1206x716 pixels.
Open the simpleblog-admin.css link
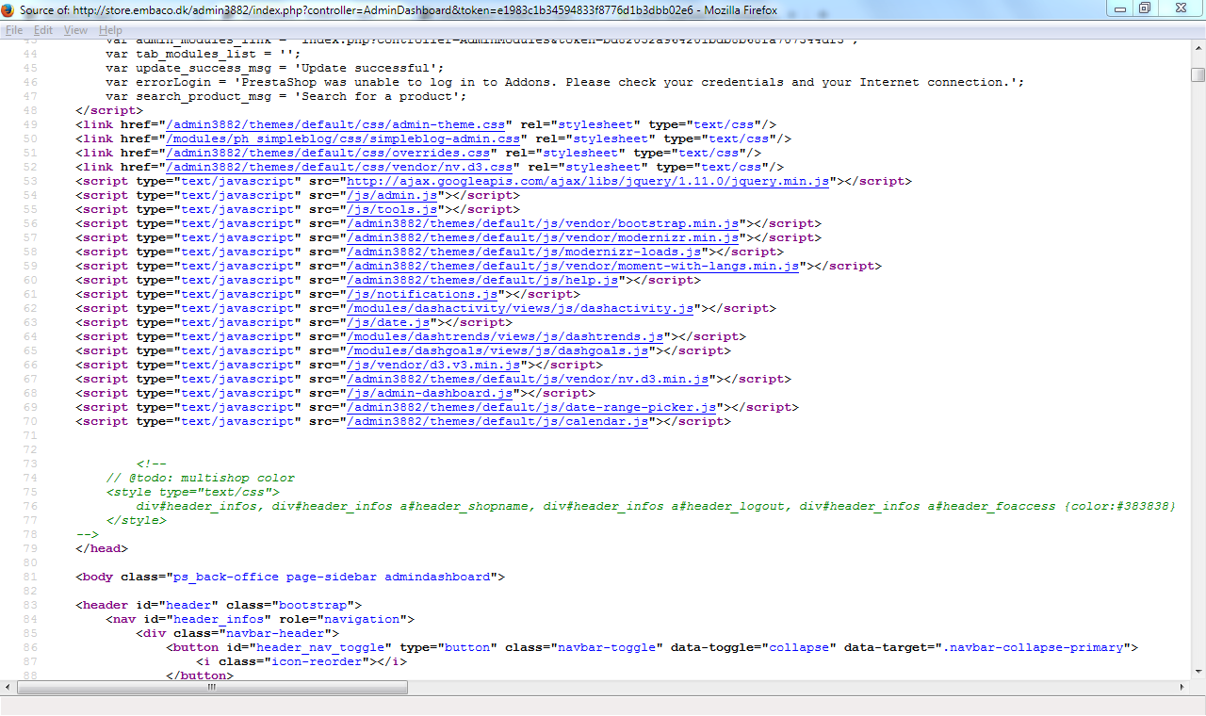tap(343, 138)
